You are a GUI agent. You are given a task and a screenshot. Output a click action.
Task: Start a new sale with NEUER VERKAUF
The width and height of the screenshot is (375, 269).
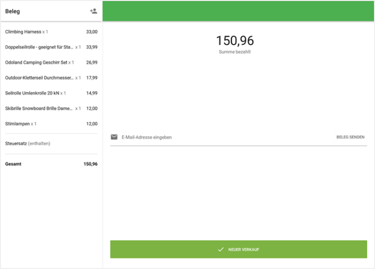pos(238,250)
